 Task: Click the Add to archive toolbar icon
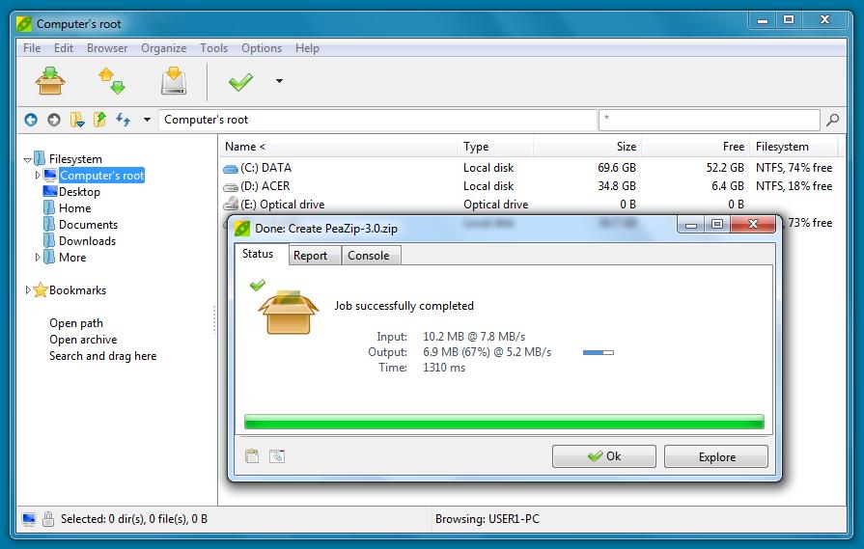tap(50, 81)
